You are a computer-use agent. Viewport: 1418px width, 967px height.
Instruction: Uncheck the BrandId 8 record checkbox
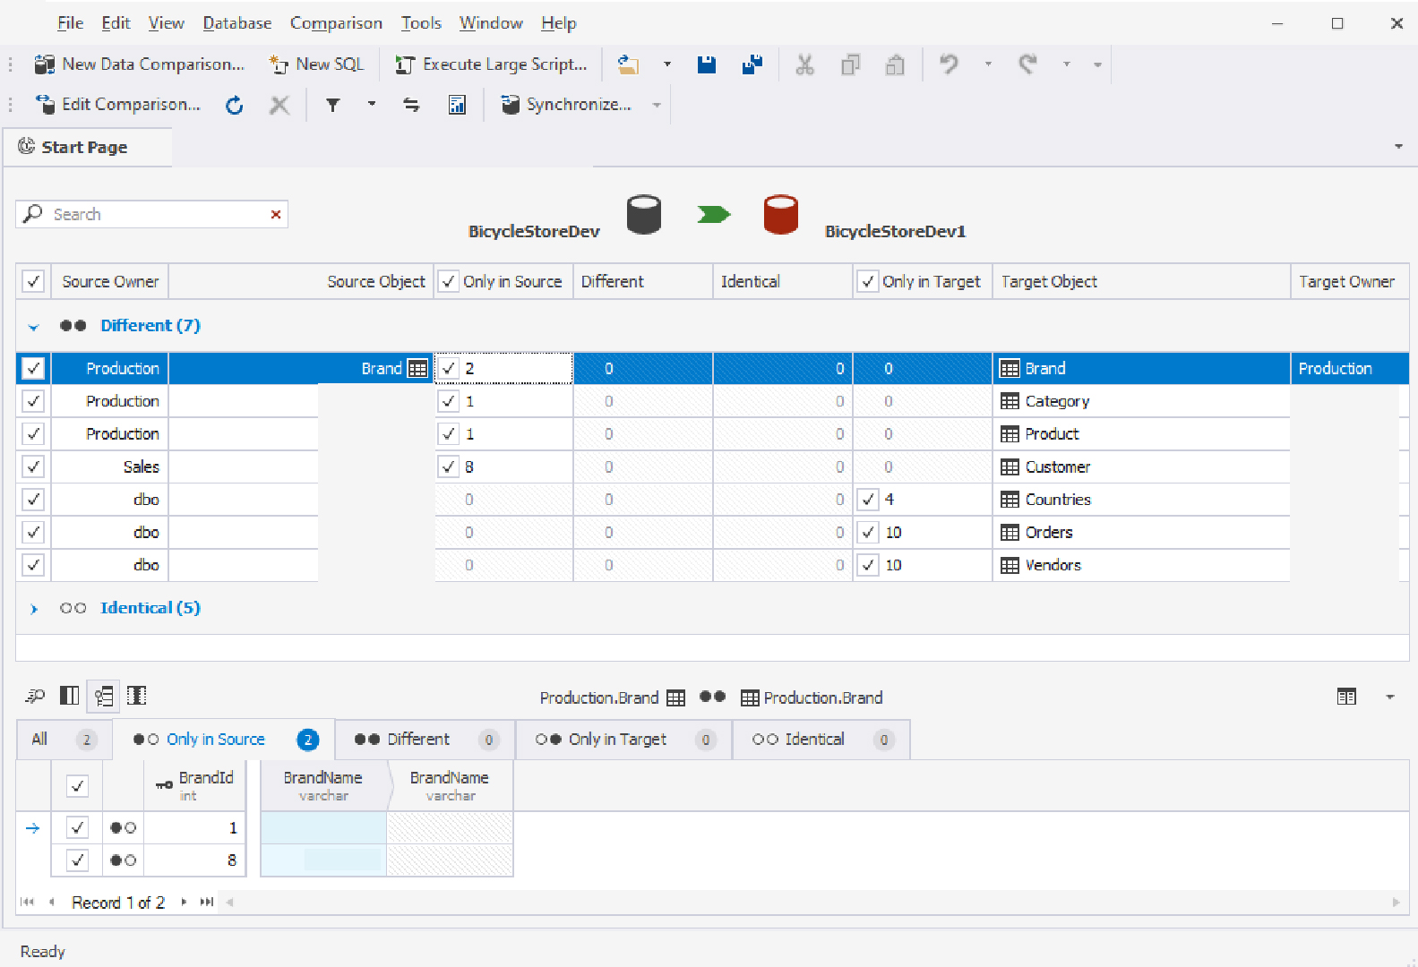pos(78,860)
